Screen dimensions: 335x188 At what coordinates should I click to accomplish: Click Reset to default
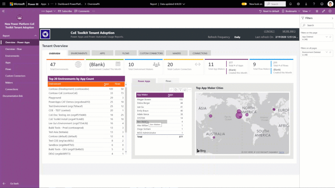(x=269, y=11)
